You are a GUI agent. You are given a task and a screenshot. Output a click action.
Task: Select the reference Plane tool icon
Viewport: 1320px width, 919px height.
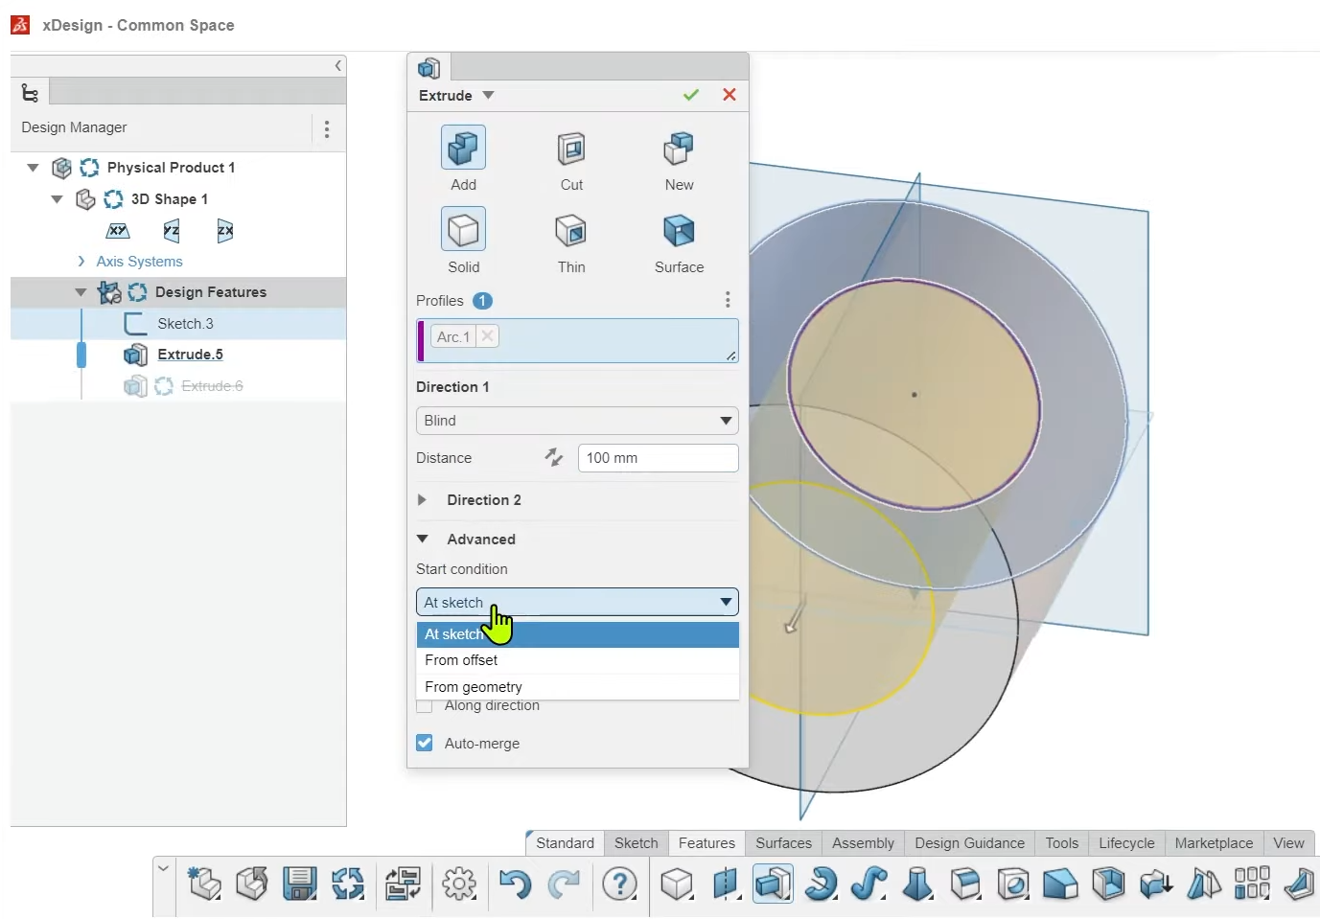726,884
